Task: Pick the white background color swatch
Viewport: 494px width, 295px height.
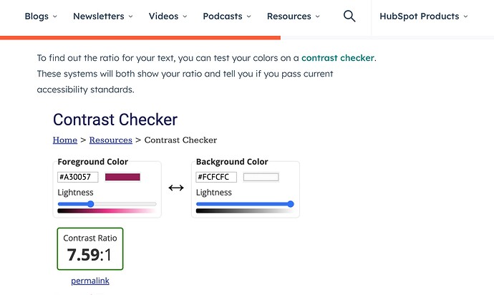Action: (261, 177)
